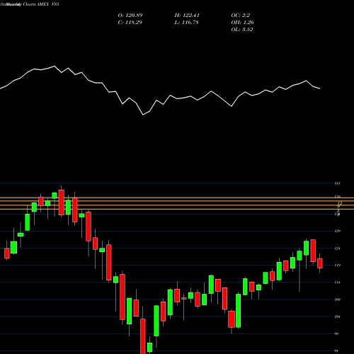Click the last red candlestick on the right
Image resolution: width=354 pixels, height=354 pixels.
click(320, 263)
